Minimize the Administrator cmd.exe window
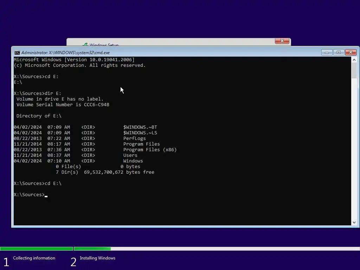 point(327,53)
